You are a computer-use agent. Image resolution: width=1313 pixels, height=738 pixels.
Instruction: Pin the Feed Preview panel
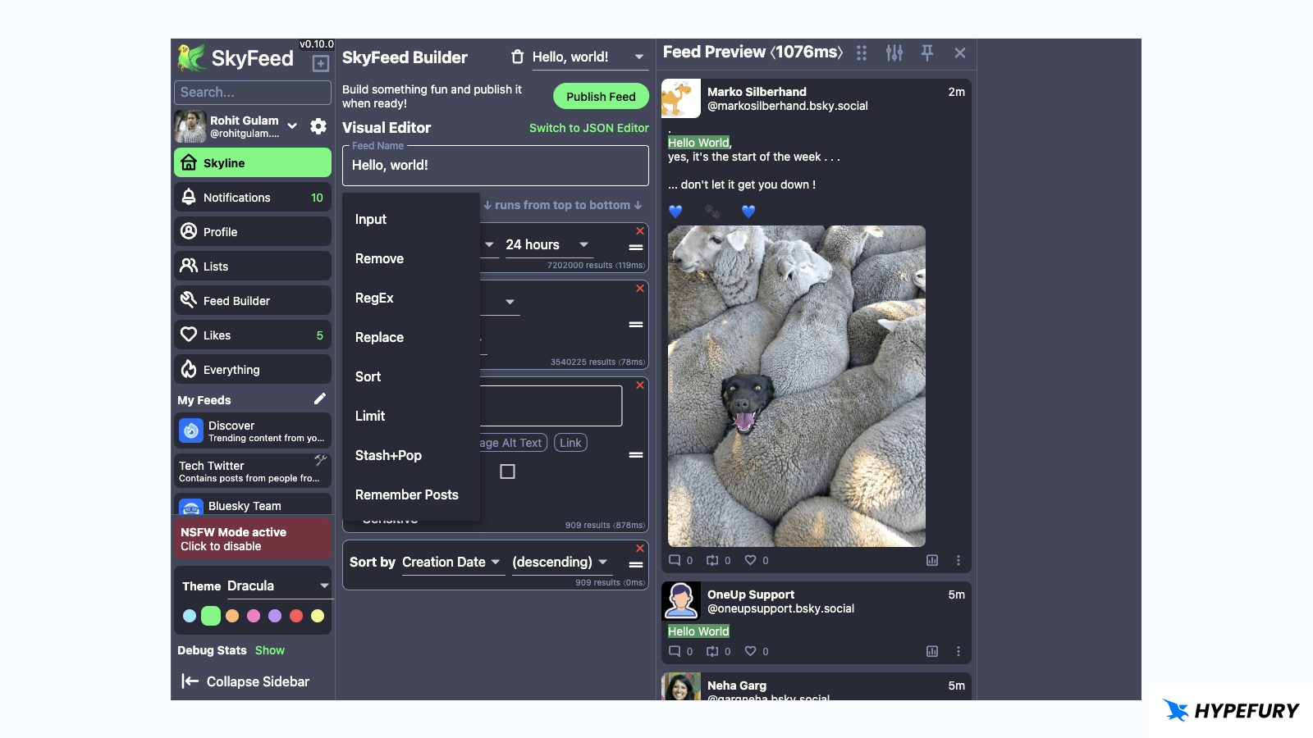click(926, 52)
